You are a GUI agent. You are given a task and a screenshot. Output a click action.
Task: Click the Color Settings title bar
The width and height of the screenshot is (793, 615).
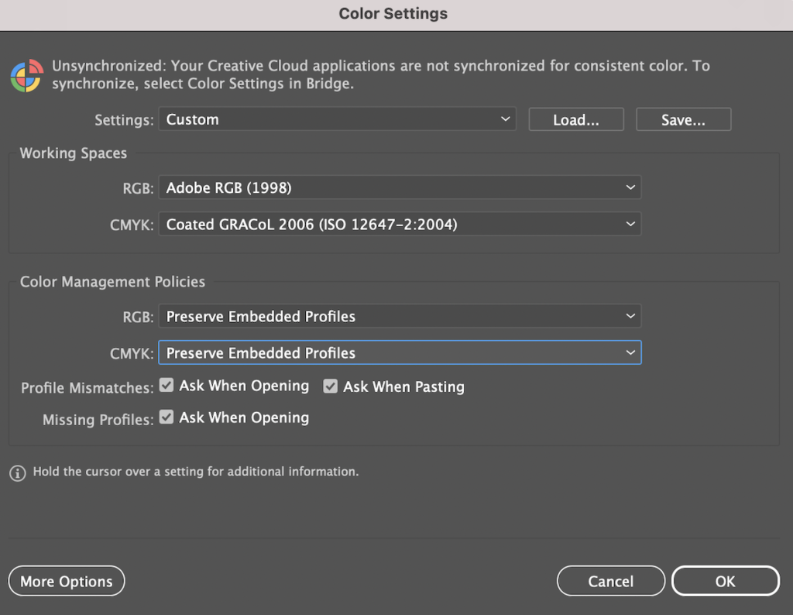pos(393,13)
